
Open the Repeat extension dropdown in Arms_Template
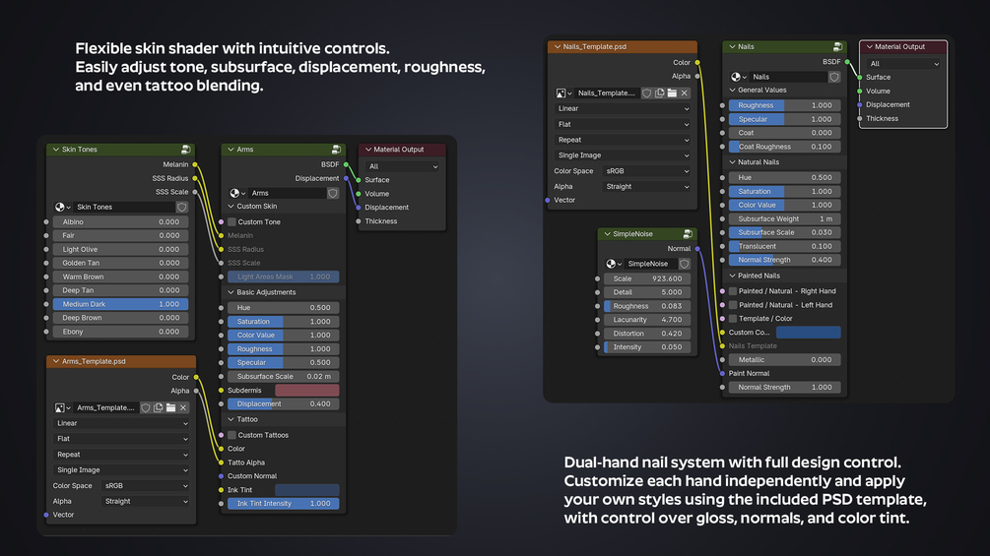point(121,455)
